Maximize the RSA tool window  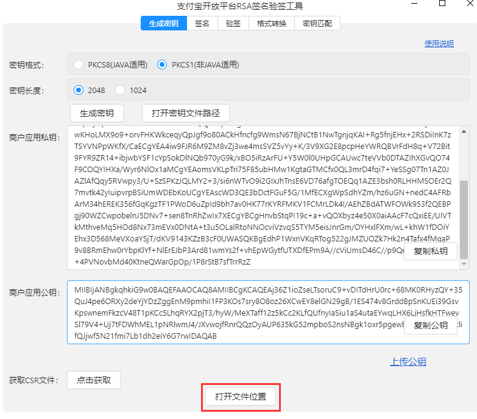[442, 3]
